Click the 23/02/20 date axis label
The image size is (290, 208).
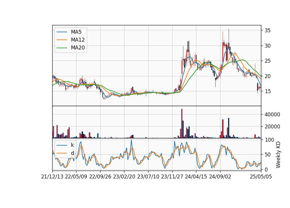pos(124,177)
